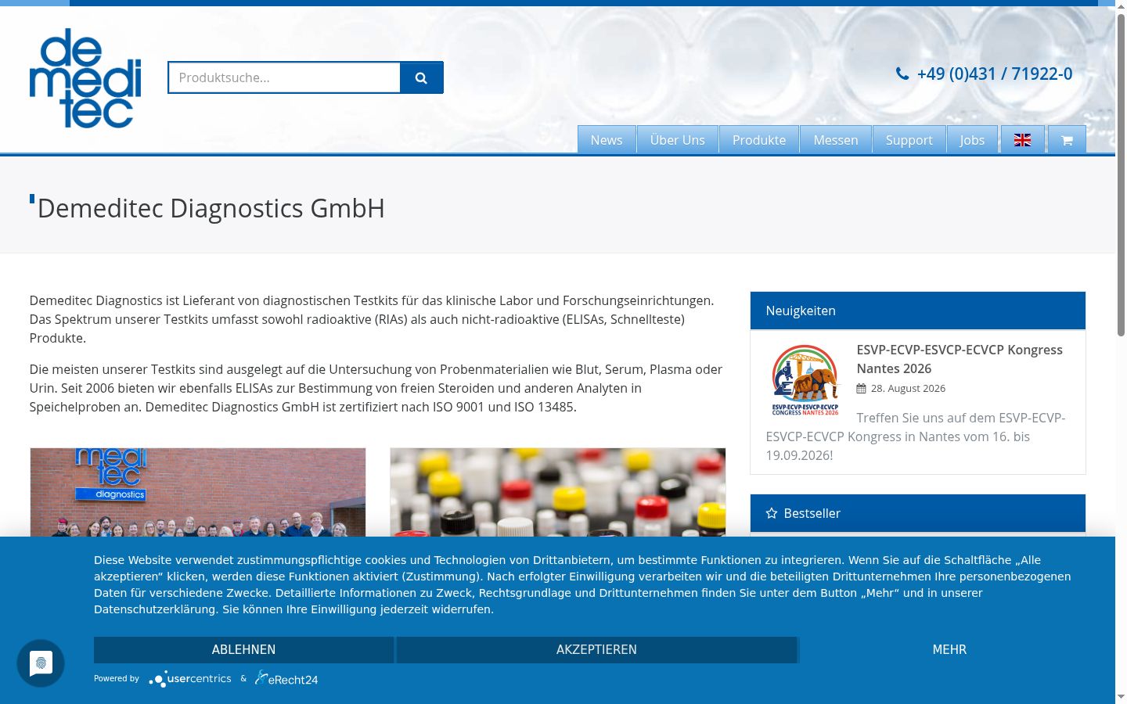Open the photo of colorful reagent vials

[x=558, y=492]
